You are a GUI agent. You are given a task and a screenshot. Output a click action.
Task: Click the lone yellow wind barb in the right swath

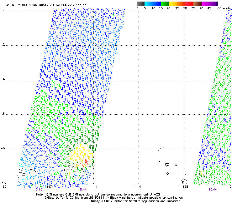[201, 173]
